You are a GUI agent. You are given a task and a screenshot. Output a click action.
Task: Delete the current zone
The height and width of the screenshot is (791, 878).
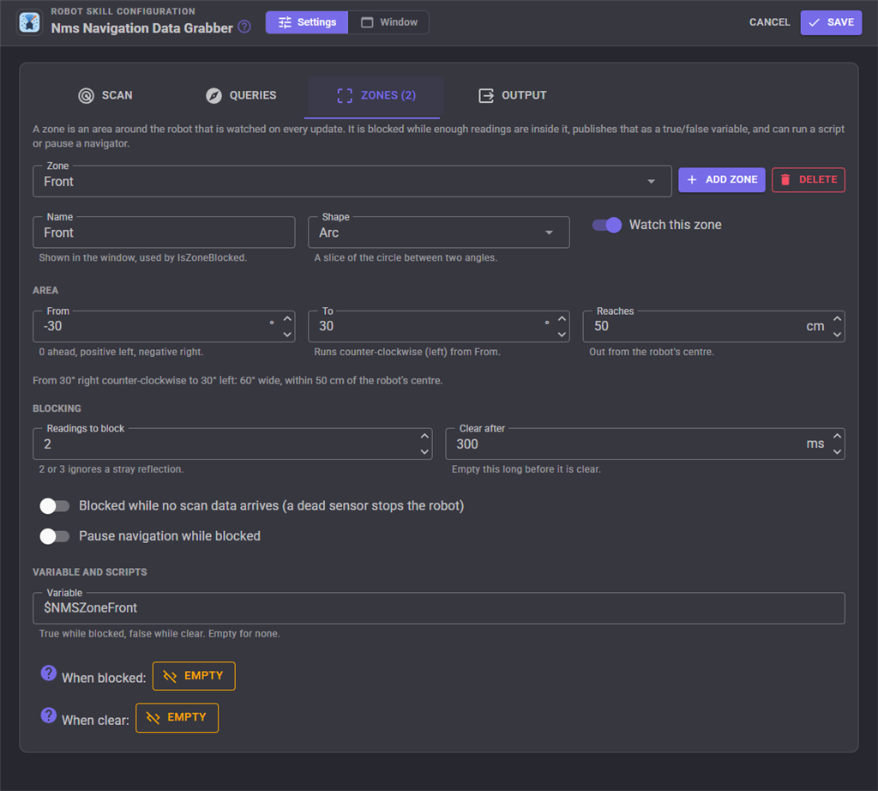coord(808,180)
